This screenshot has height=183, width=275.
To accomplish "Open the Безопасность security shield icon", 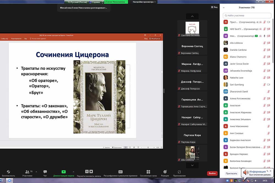I will pos(8,172).
